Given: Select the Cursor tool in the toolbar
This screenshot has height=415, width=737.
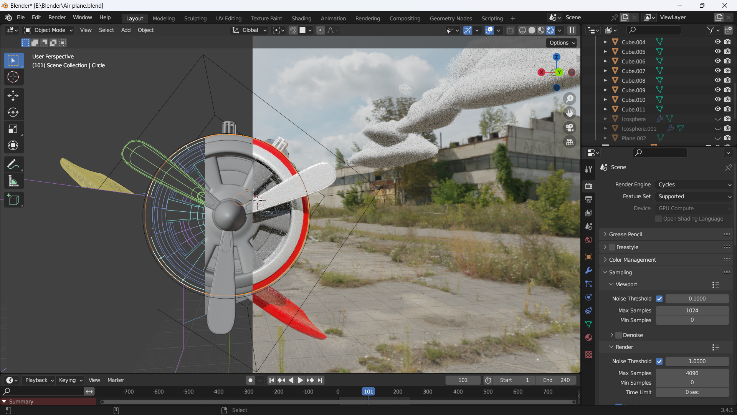Looking at the screenshot, I should [13, 77].
